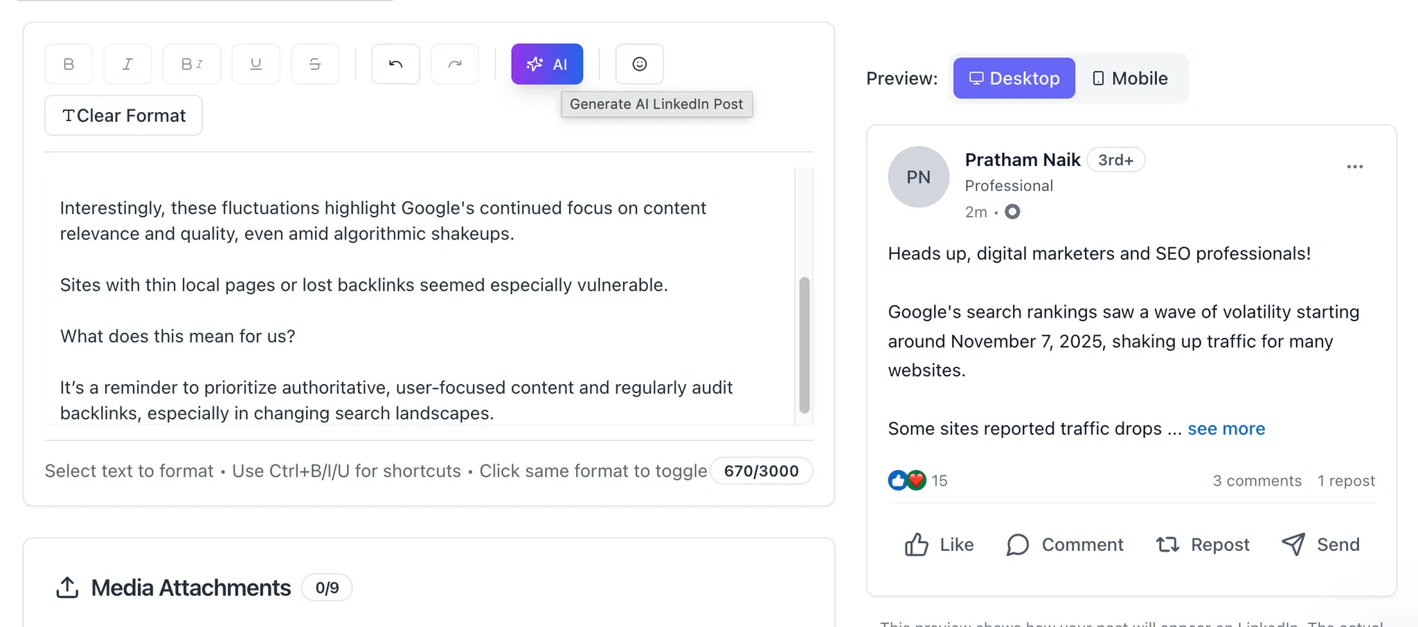Apply bold italic formatting button

(192, 64)
